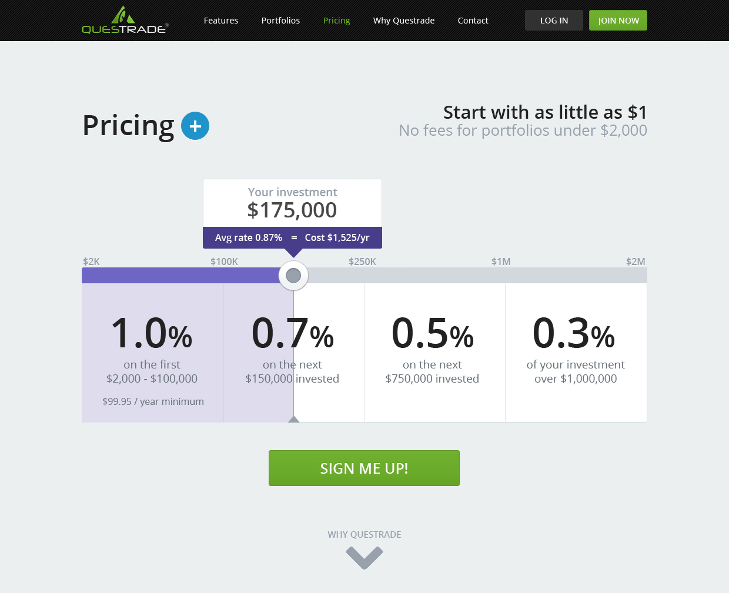Click the Questrade logo
Screen dimensions: 729x593
[x=125, y=21]
